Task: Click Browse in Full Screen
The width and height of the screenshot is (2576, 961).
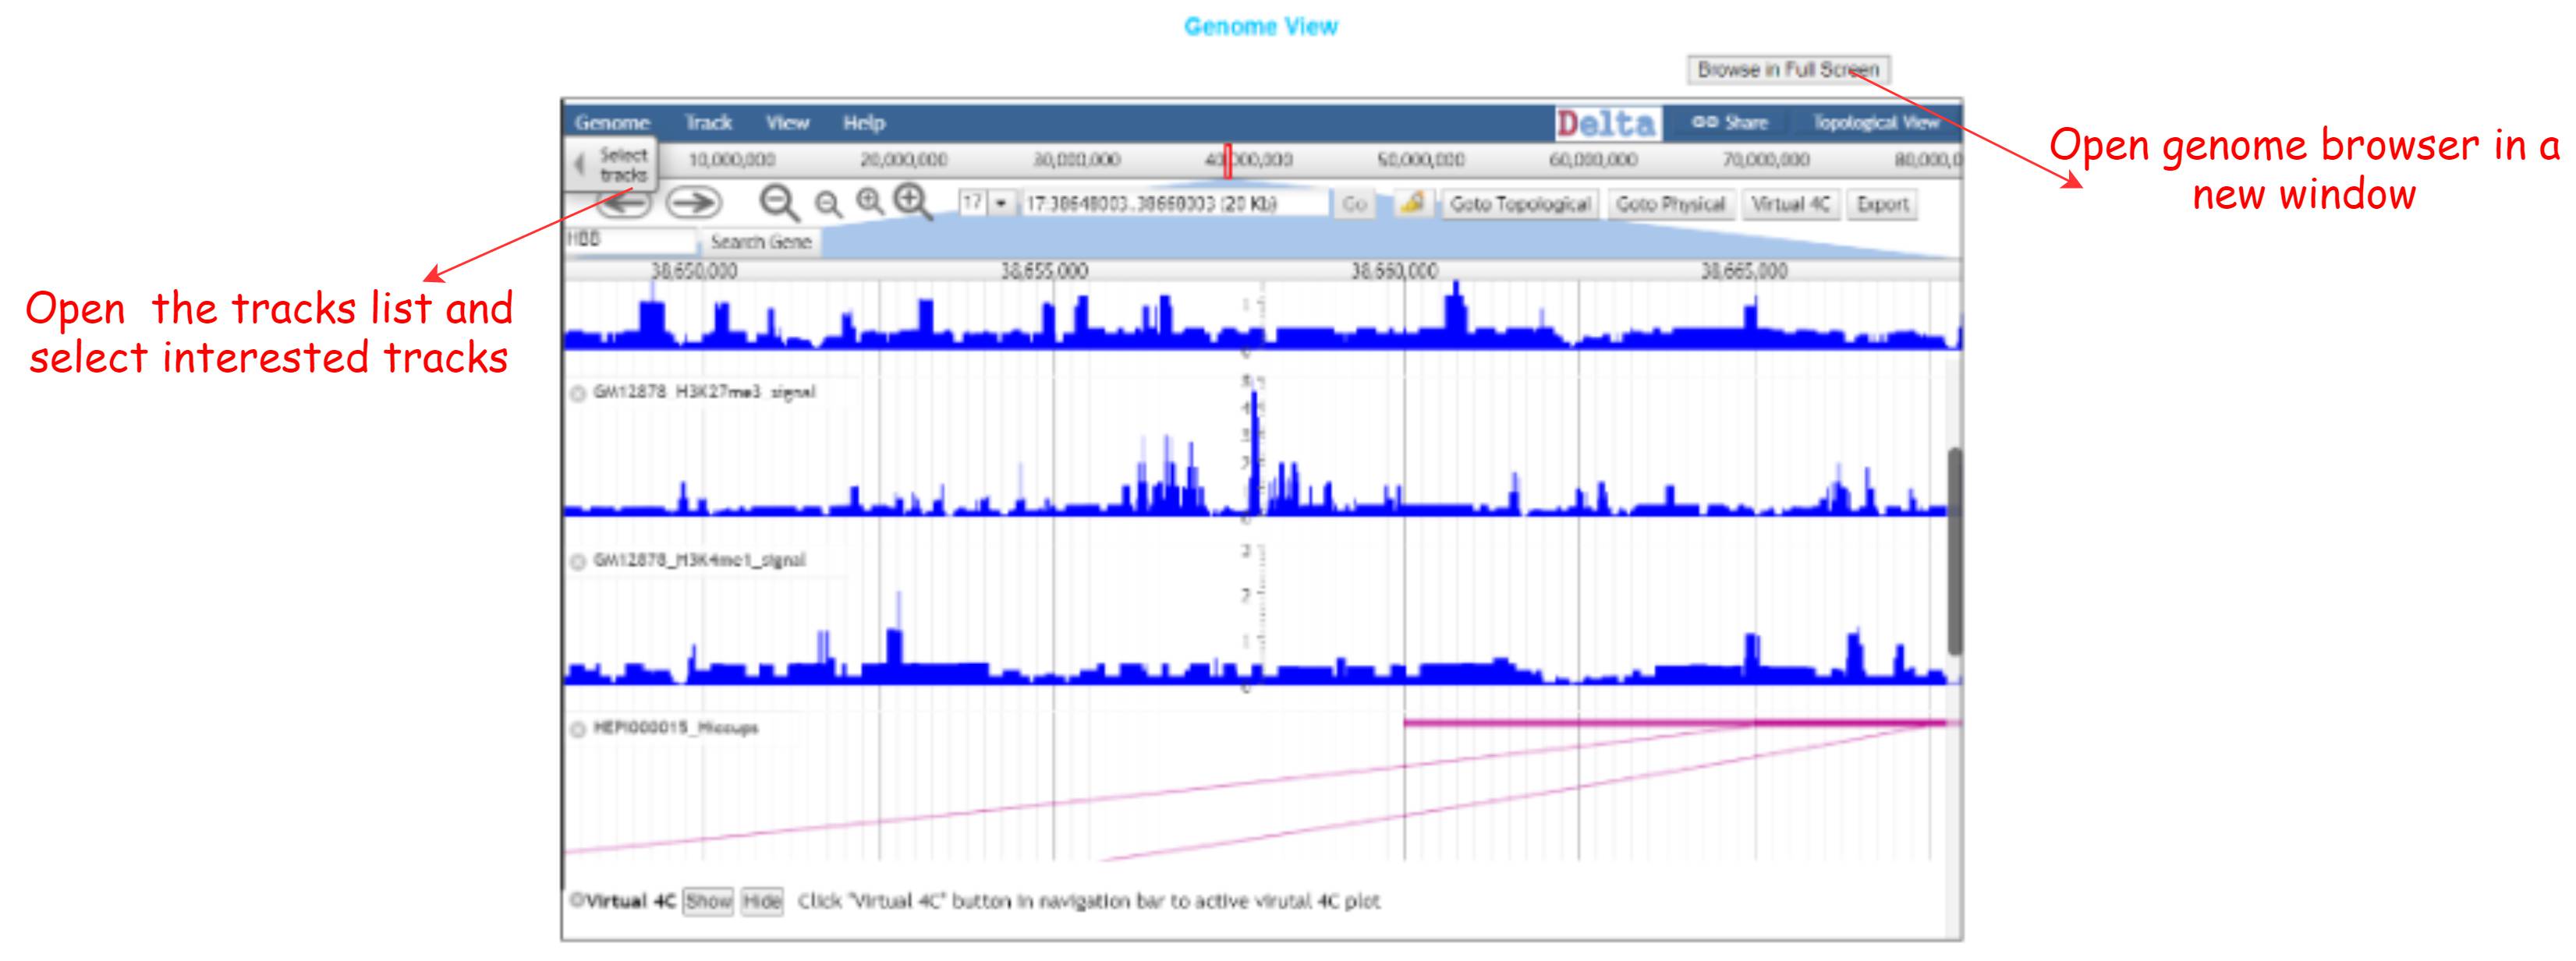Action: click(1788, 70)
